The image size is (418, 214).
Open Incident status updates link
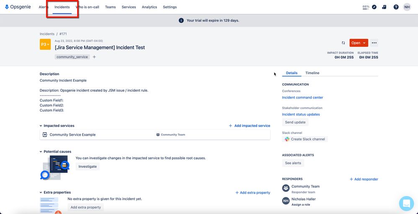coord(301,114)
